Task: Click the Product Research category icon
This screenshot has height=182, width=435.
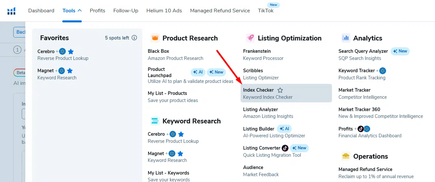Action: click(x=155, y=38)
